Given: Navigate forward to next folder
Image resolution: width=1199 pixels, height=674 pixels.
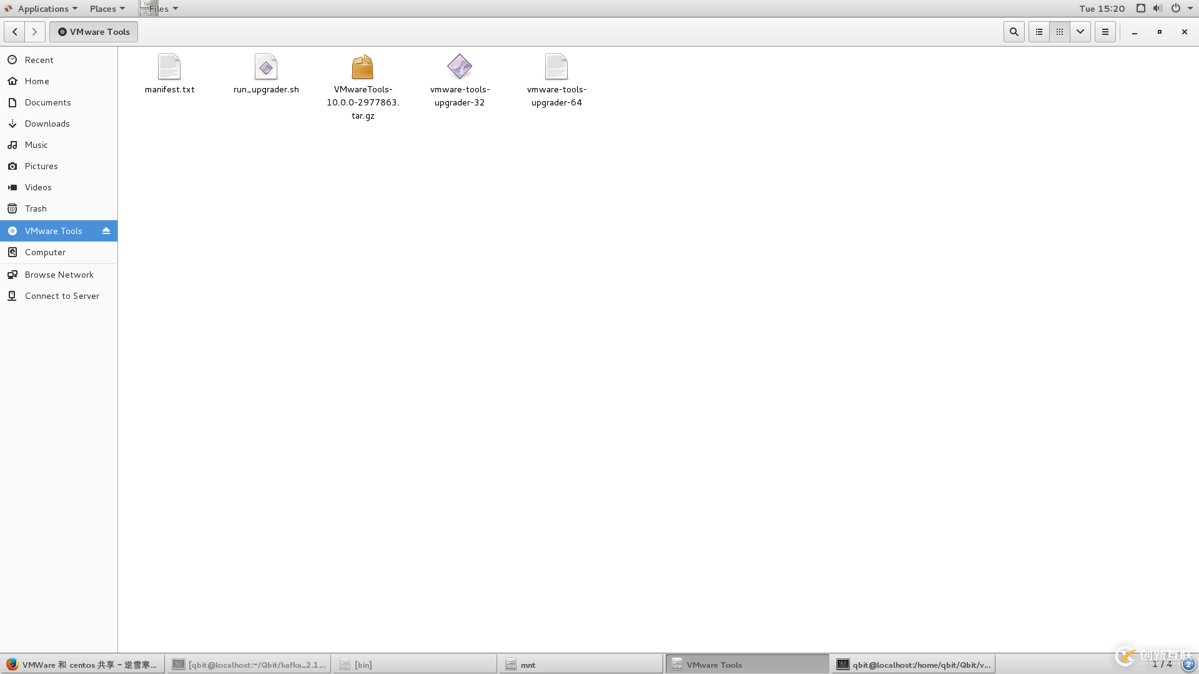Looking at the screenshot, I should coord(34,31).
